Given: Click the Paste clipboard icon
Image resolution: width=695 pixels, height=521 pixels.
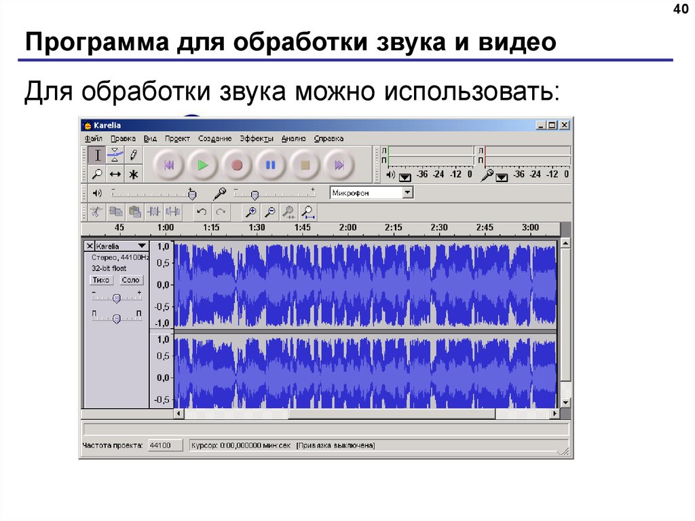Looking at the screenshot, I should coord(135,212).
